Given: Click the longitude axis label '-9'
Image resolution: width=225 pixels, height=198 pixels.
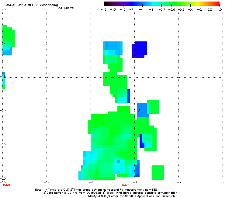Looking at the screenshot, I should tap(90, 182).
